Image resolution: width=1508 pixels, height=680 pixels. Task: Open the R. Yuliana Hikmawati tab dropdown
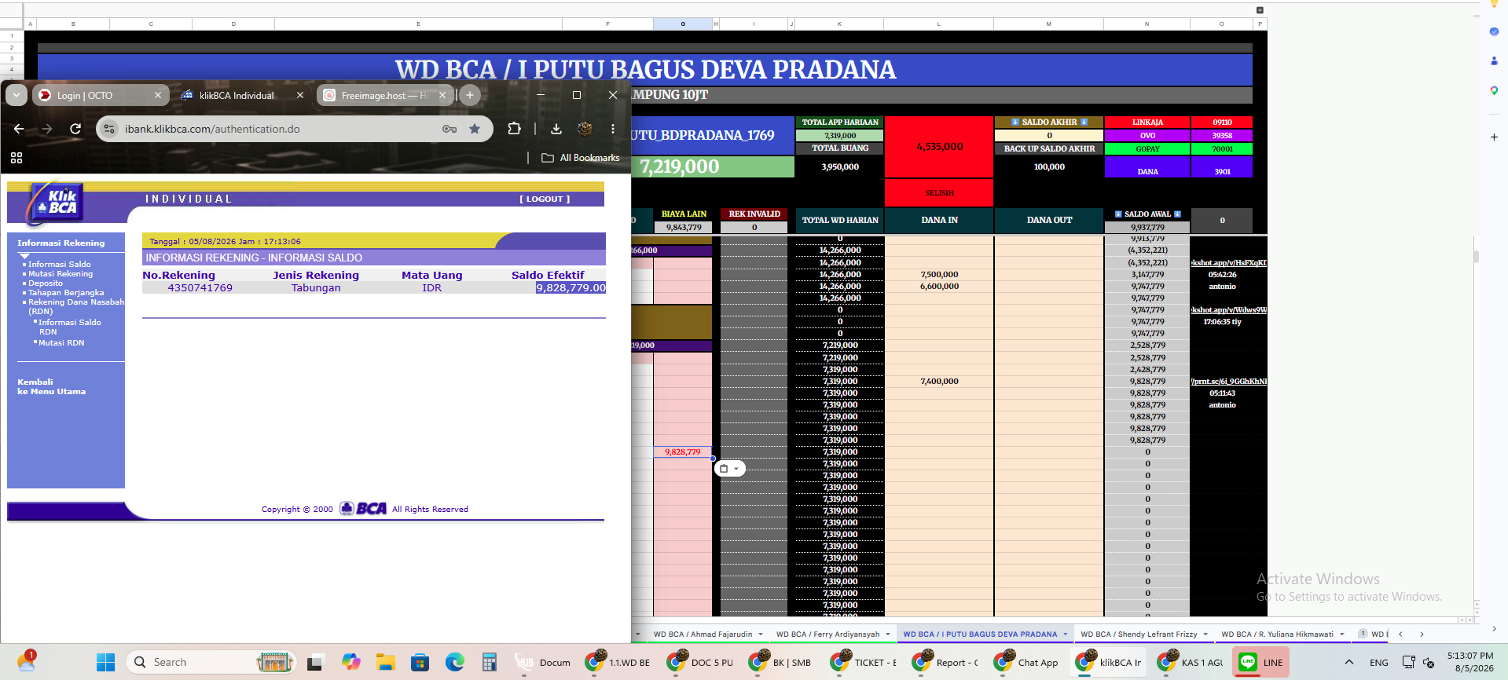(x=1342, y=634)
